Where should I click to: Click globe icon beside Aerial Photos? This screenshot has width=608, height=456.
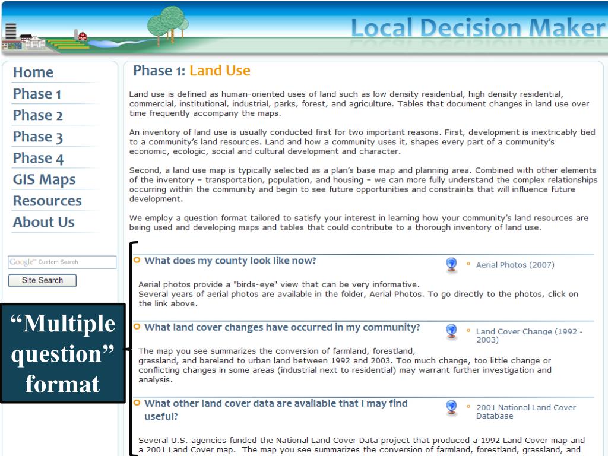(451, 265)
